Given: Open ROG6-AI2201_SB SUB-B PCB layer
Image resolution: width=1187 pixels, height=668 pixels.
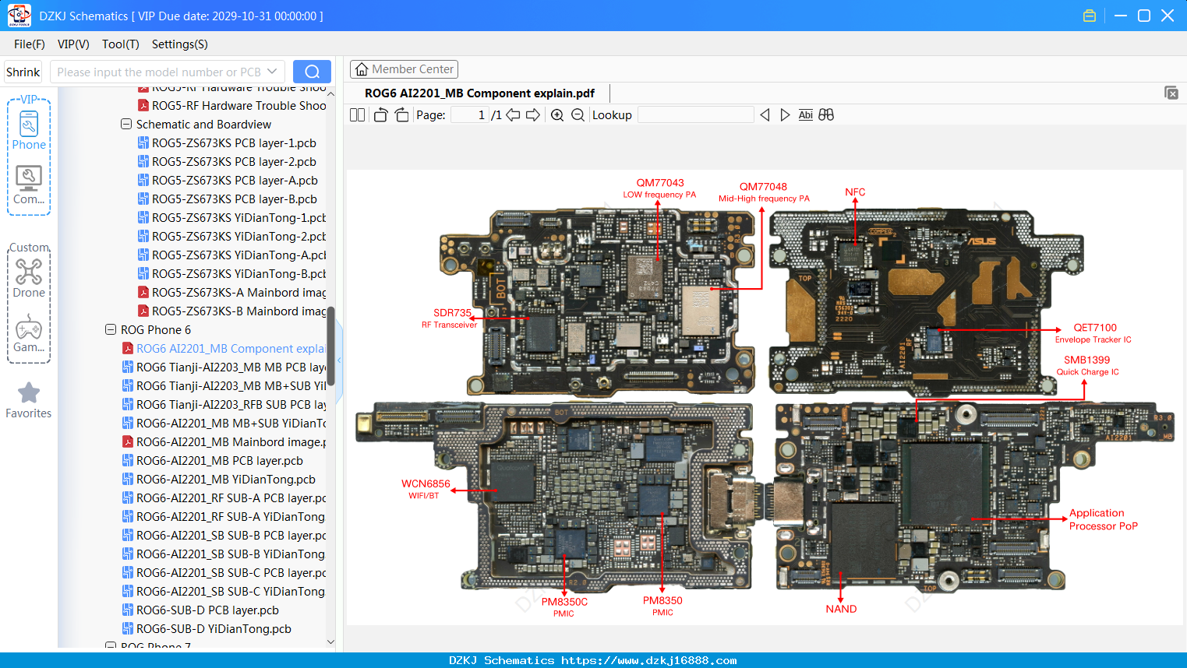Looking at the screenshot, I should [x=224, y=536].
